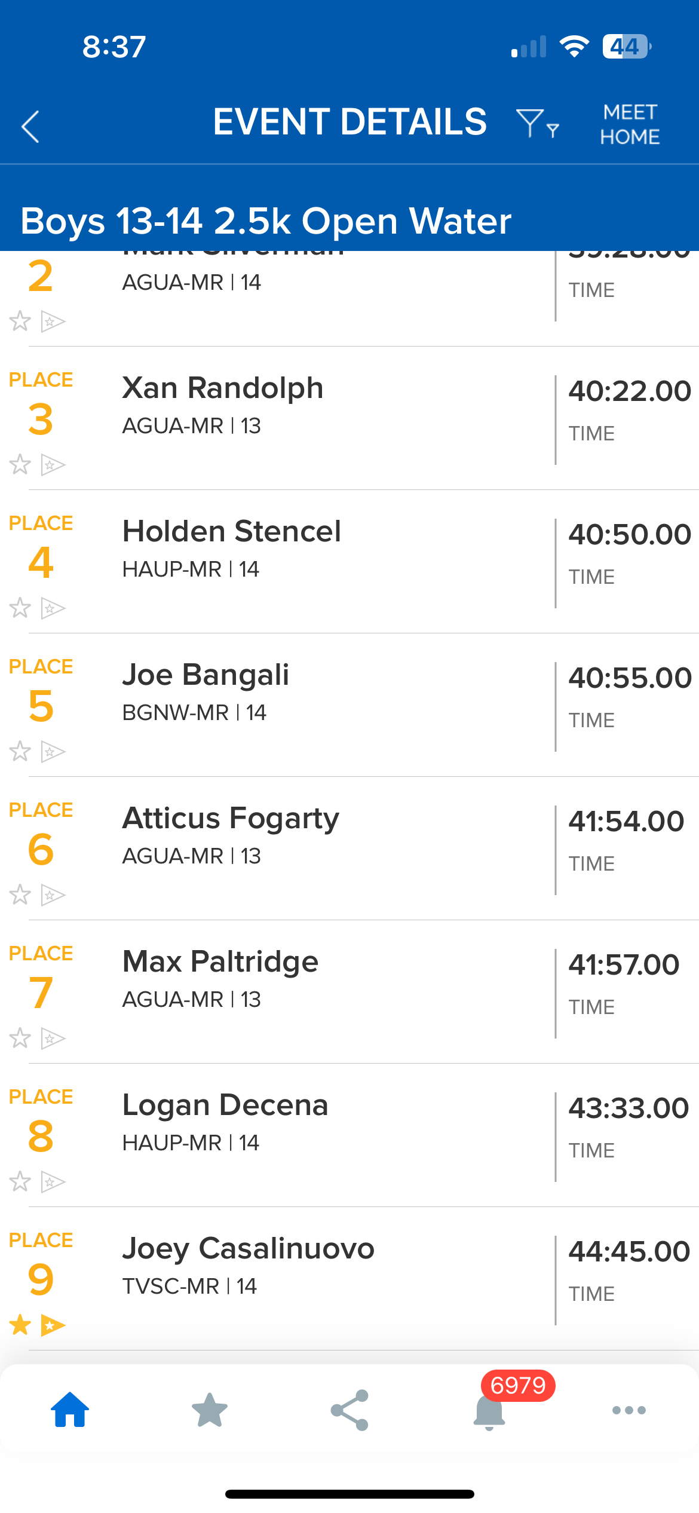Screen dimensions: 699x1513
Task: Tap highlighted team flag for Joey Casalinuovo
Action: pyautogui.click(x=53, y=1325)
